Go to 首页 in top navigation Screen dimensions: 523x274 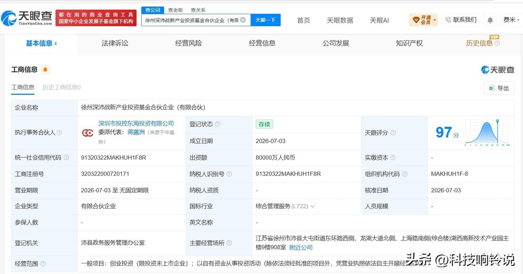pyautogui.click(x=304, y=20)
